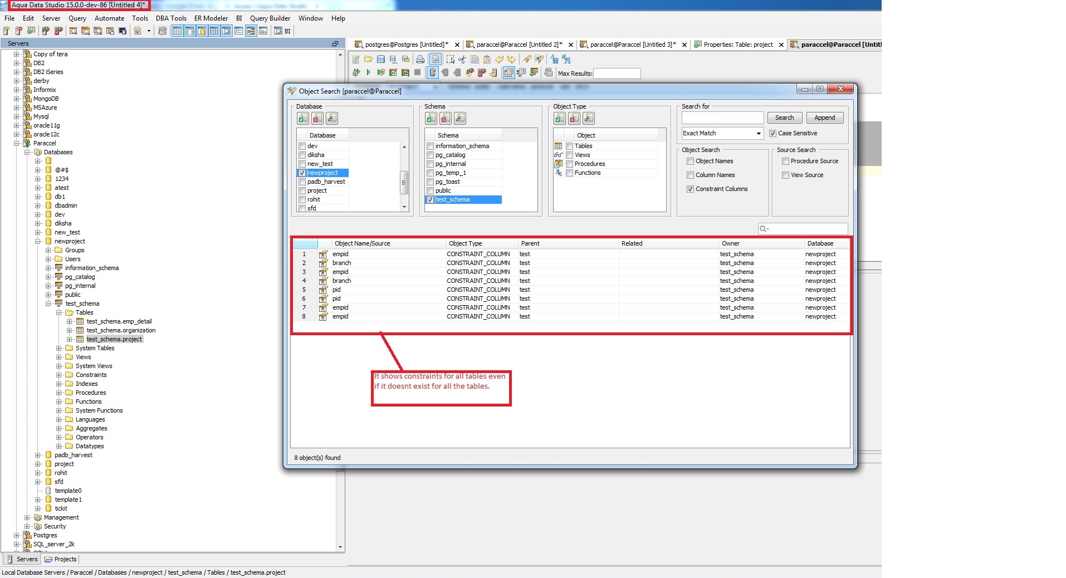Select test_schema.organization table in tree
The image size is (1066, 578).
point(121,331)
